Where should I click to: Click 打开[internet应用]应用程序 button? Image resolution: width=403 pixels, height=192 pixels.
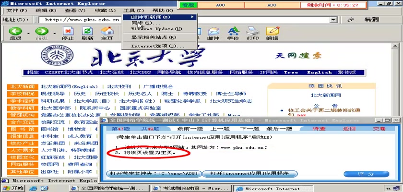coord(249,174)
